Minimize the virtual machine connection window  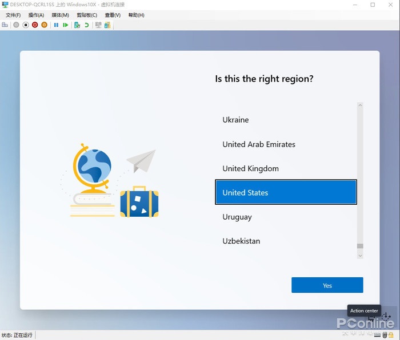355,5
